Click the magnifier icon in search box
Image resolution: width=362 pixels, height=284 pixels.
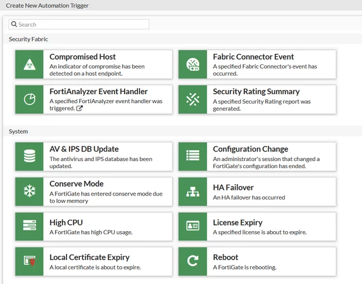14,24
